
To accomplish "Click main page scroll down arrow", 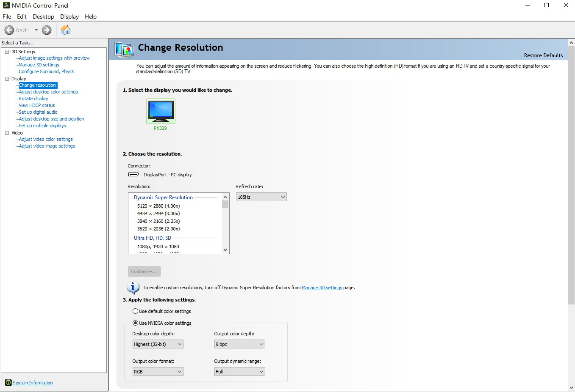I will coord(571,387).
